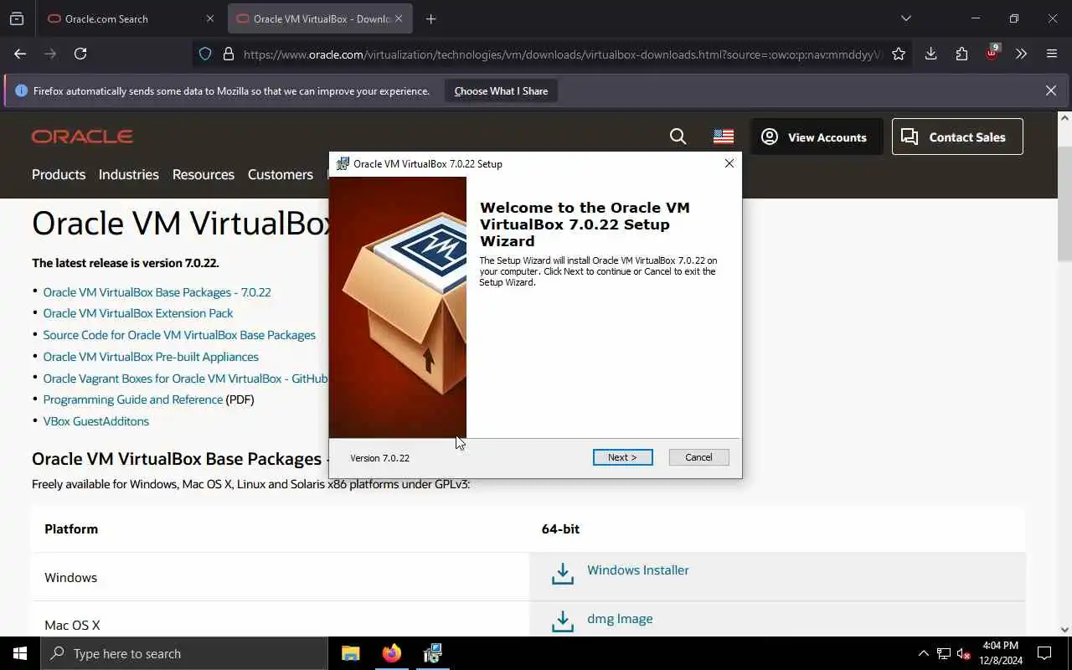The height and width of the screenshot is (670, 1072).
Task: Open File Explorer from taskbar
Action: pos(350,653)
